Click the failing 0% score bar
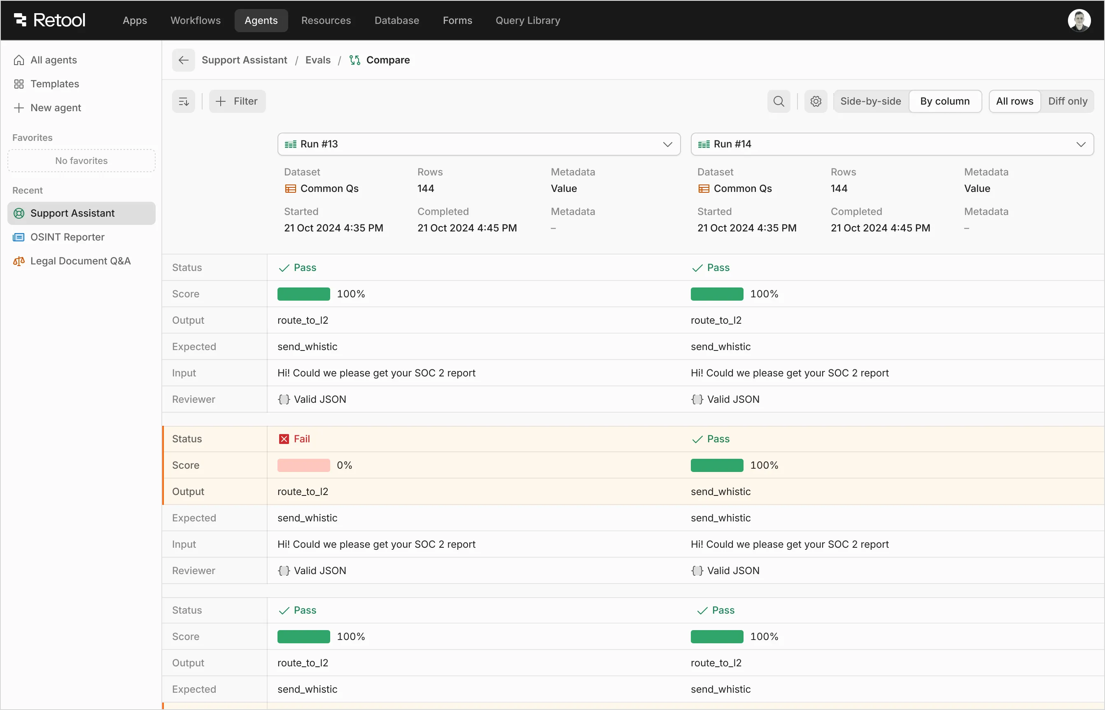 (x=303, y=465)
